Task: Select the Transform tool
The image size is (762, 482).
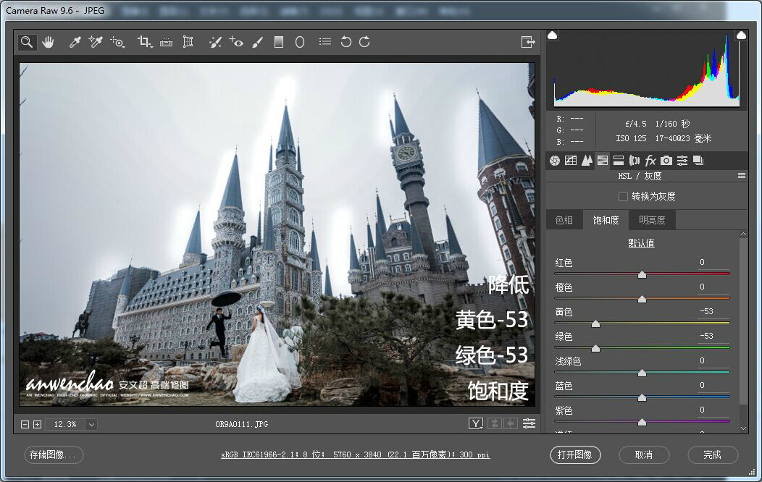Action: coord(188,42)
